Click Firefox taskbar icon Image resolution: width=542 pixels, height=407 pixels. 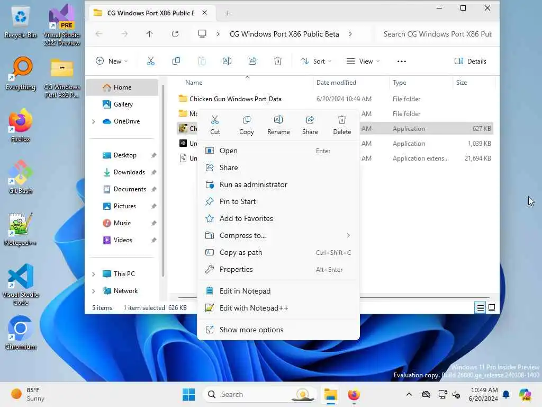[354, 394]
